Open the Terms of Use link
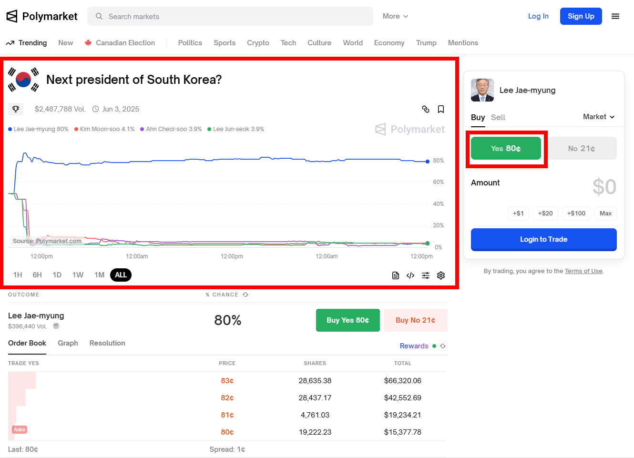This screenshot has height=458, width=634. (583, 271)
